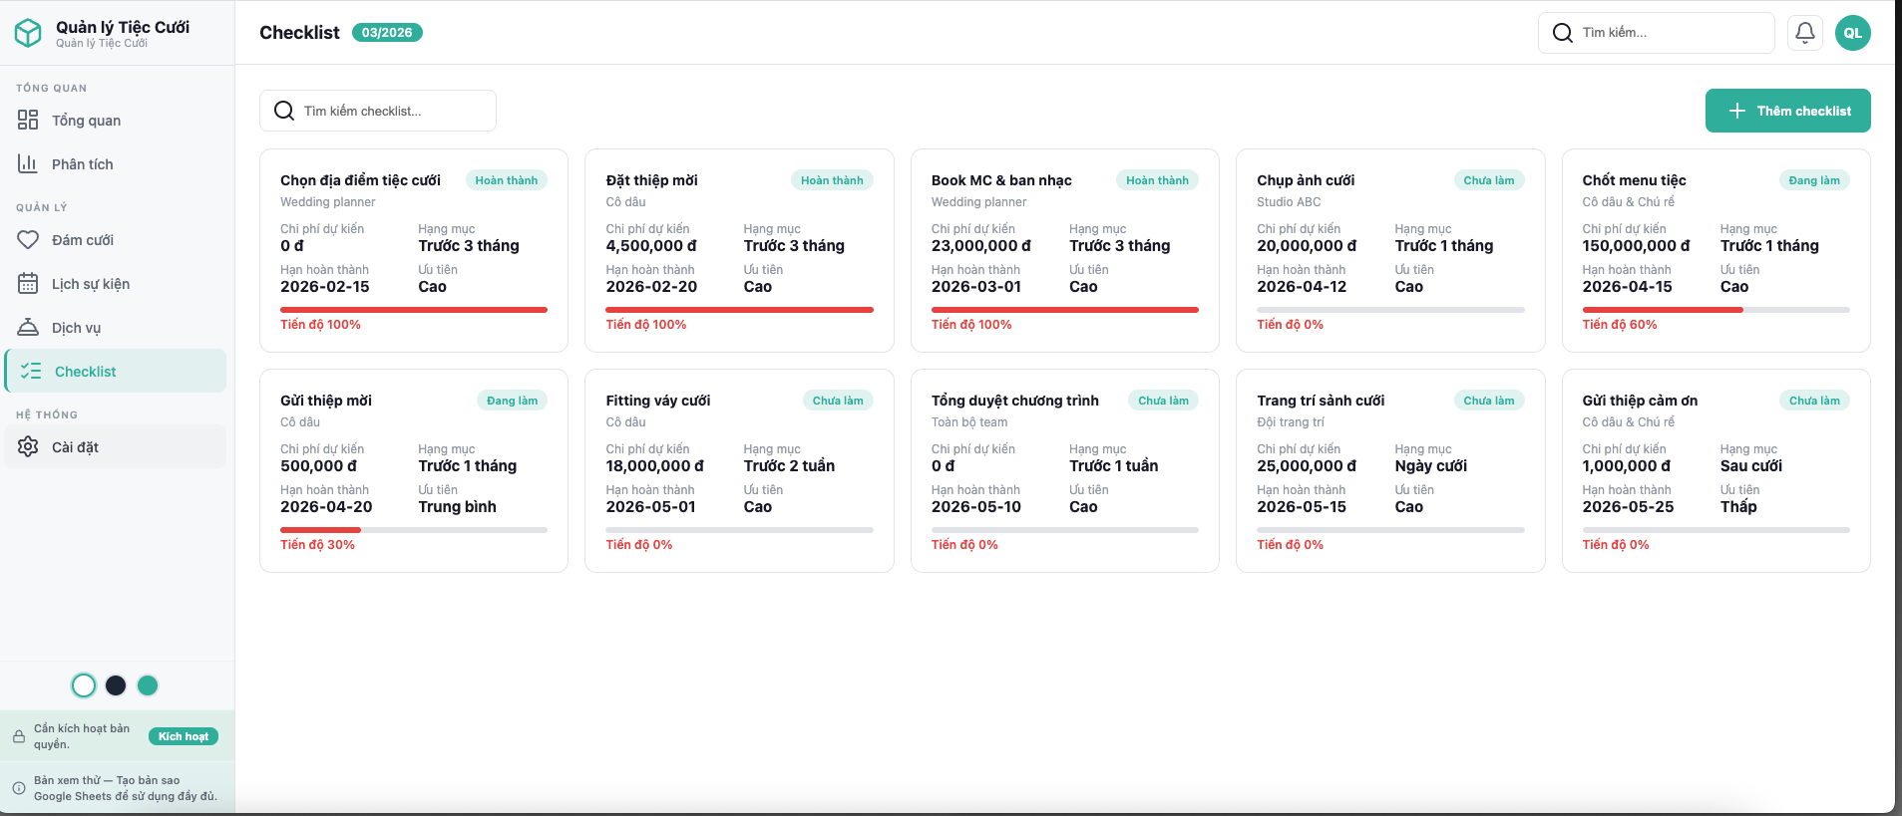
Task: Open the QL user avatar
Action: 1852,33
